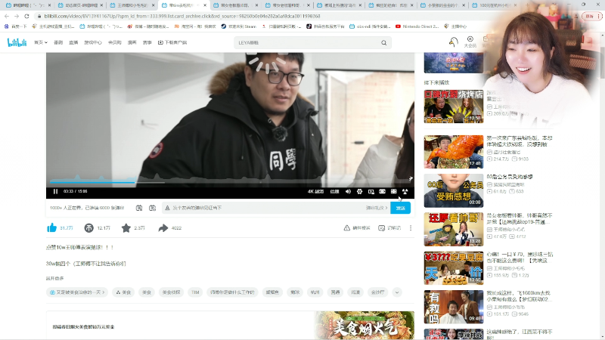Open the food activity topic tag
605x340 pixels.
(77, 292)
